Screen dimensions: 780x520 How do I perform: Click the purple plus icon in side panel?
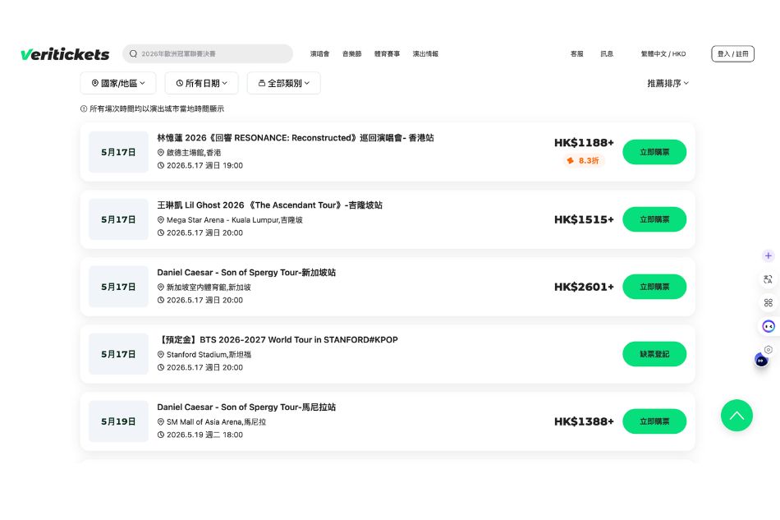pos(768,255)
